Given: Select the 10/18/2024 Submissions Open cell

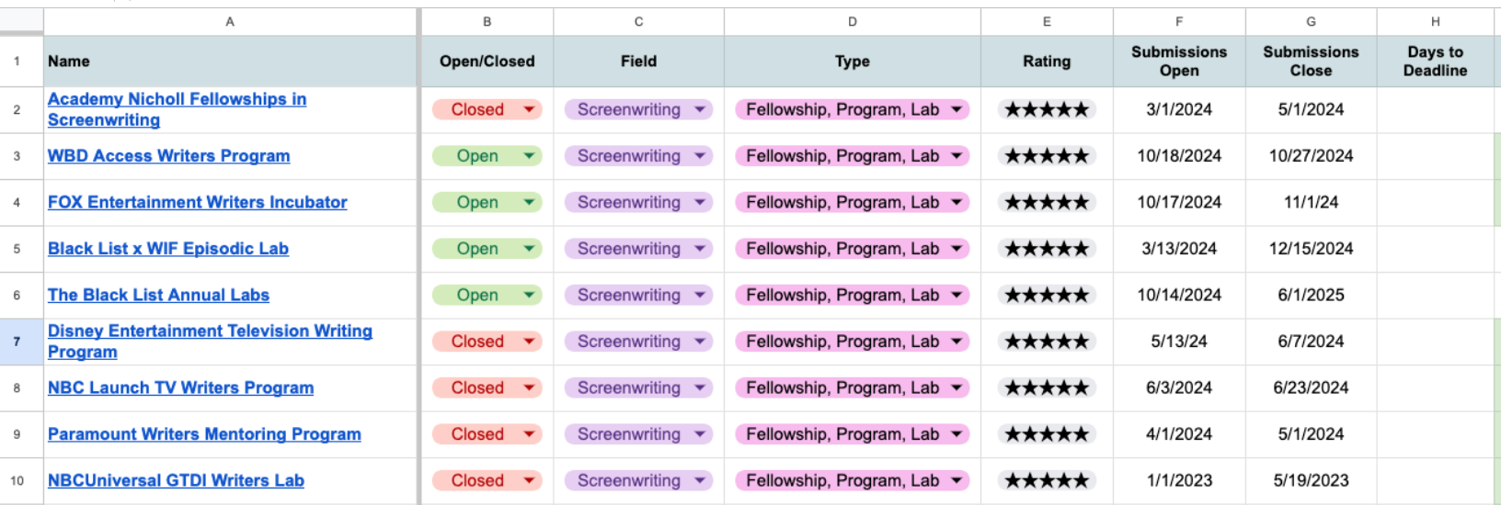Looking at the screenshot, I should click(1179, 156).
